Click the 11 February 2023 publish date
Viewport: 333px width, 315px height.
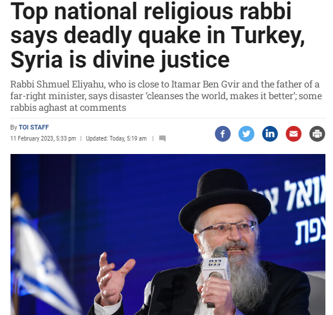coord(43,138)
